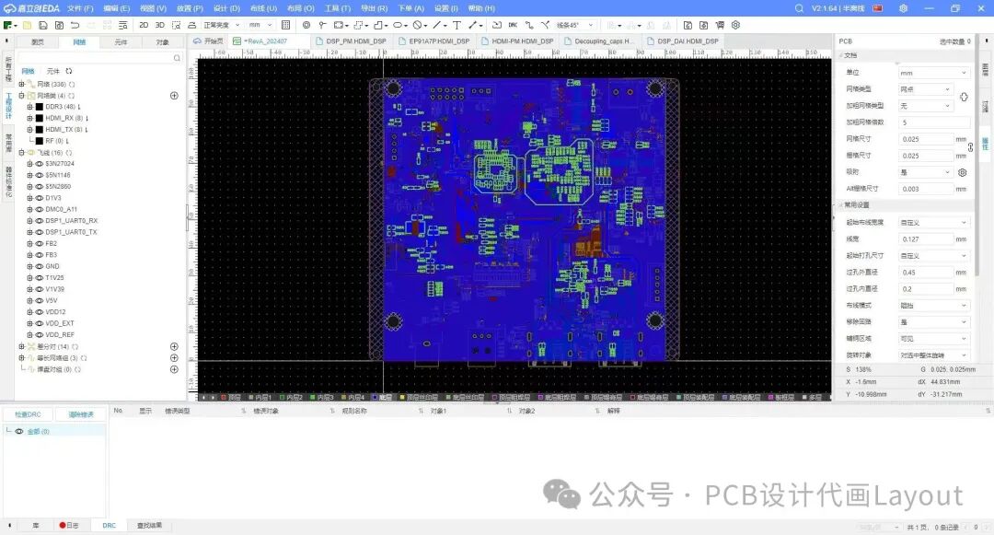Click the snap settings gear icon
The image size is (994, 535).
963,172
